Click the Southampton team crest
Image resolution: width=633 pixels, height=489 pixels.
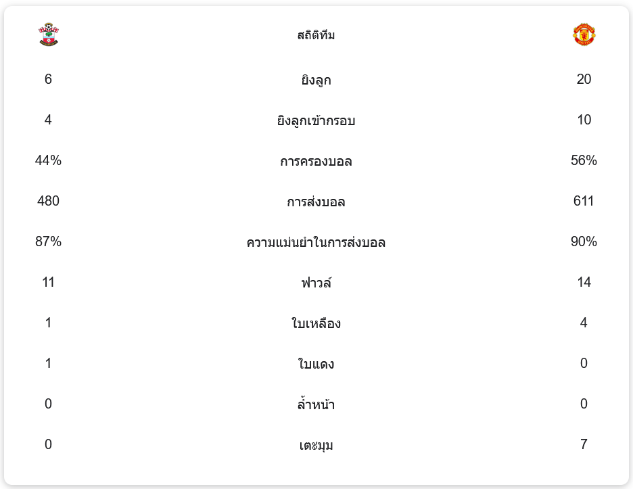point(49,34)
